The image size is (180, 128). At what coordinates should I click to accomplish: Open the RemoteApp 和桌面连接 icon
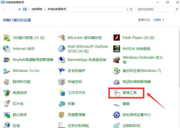click(x=62, y=60)
